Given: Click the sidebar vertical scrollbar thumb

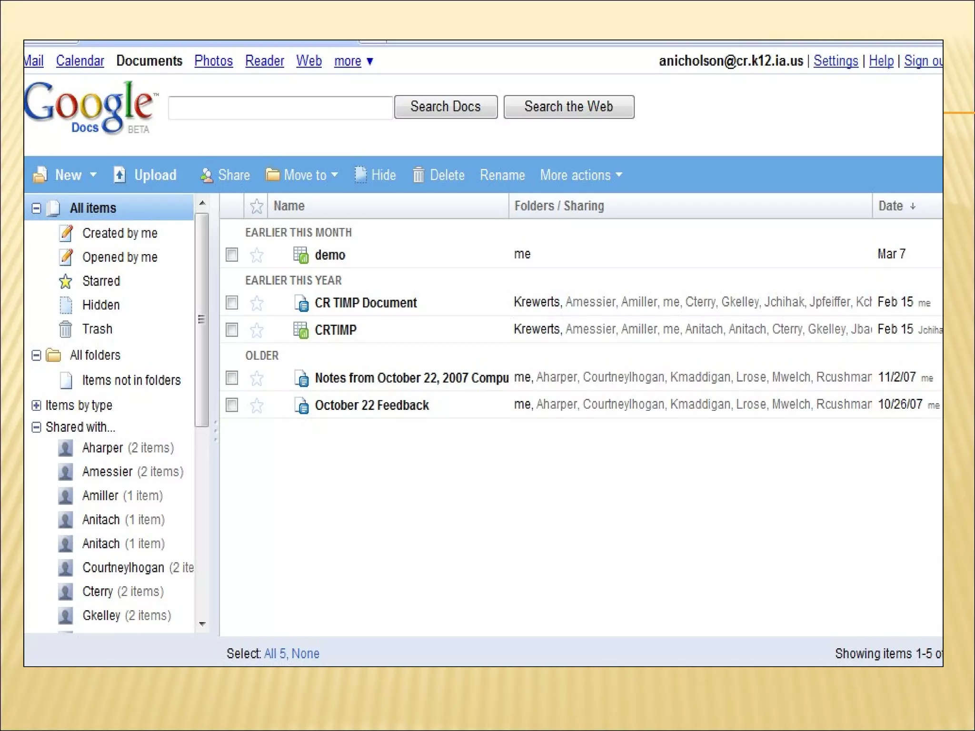Looking at the screenshot, I should click(x=202, y=319).
